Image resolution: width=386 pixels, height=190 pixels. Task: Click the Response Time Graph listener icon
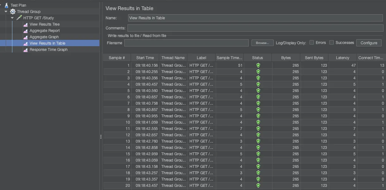tap(25, 50)
